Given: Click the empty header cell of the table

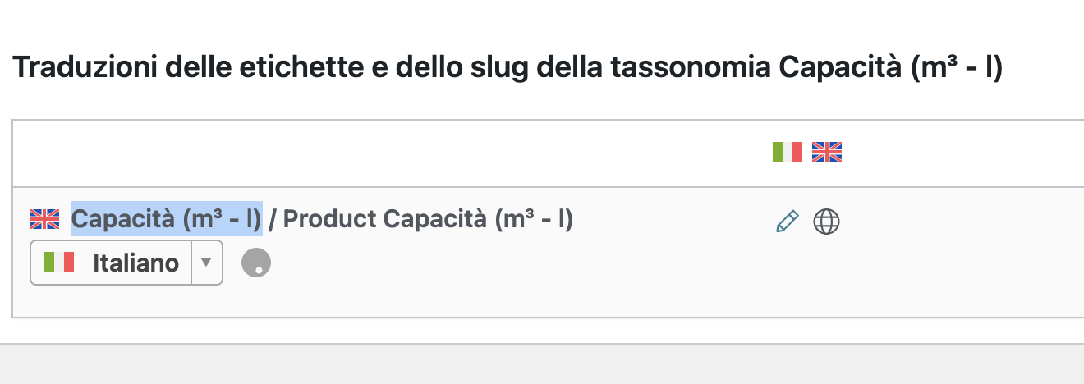Looking at the screenshot, I should click(386, 152).
